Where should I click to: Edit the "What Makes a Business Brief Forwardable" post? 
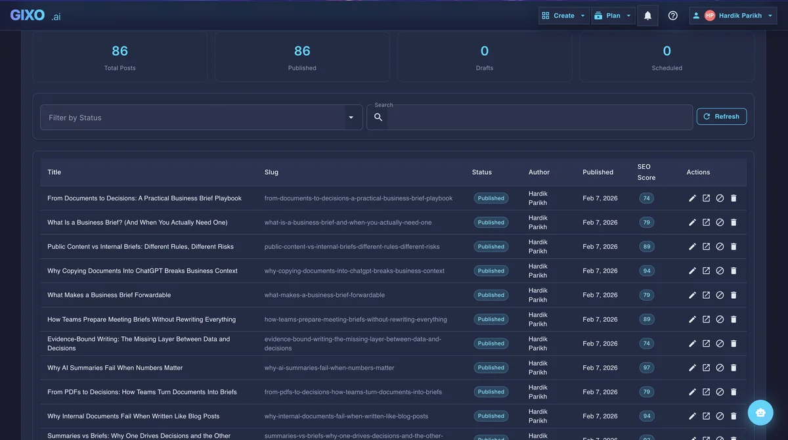tap(691, 294)
